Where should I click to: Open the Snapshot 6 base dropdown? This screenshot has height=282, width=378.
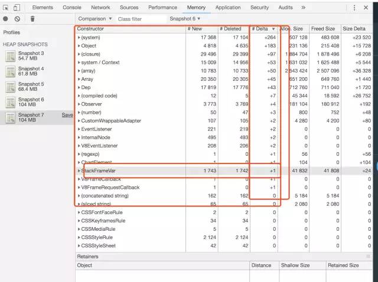click(x=185, y=19)
